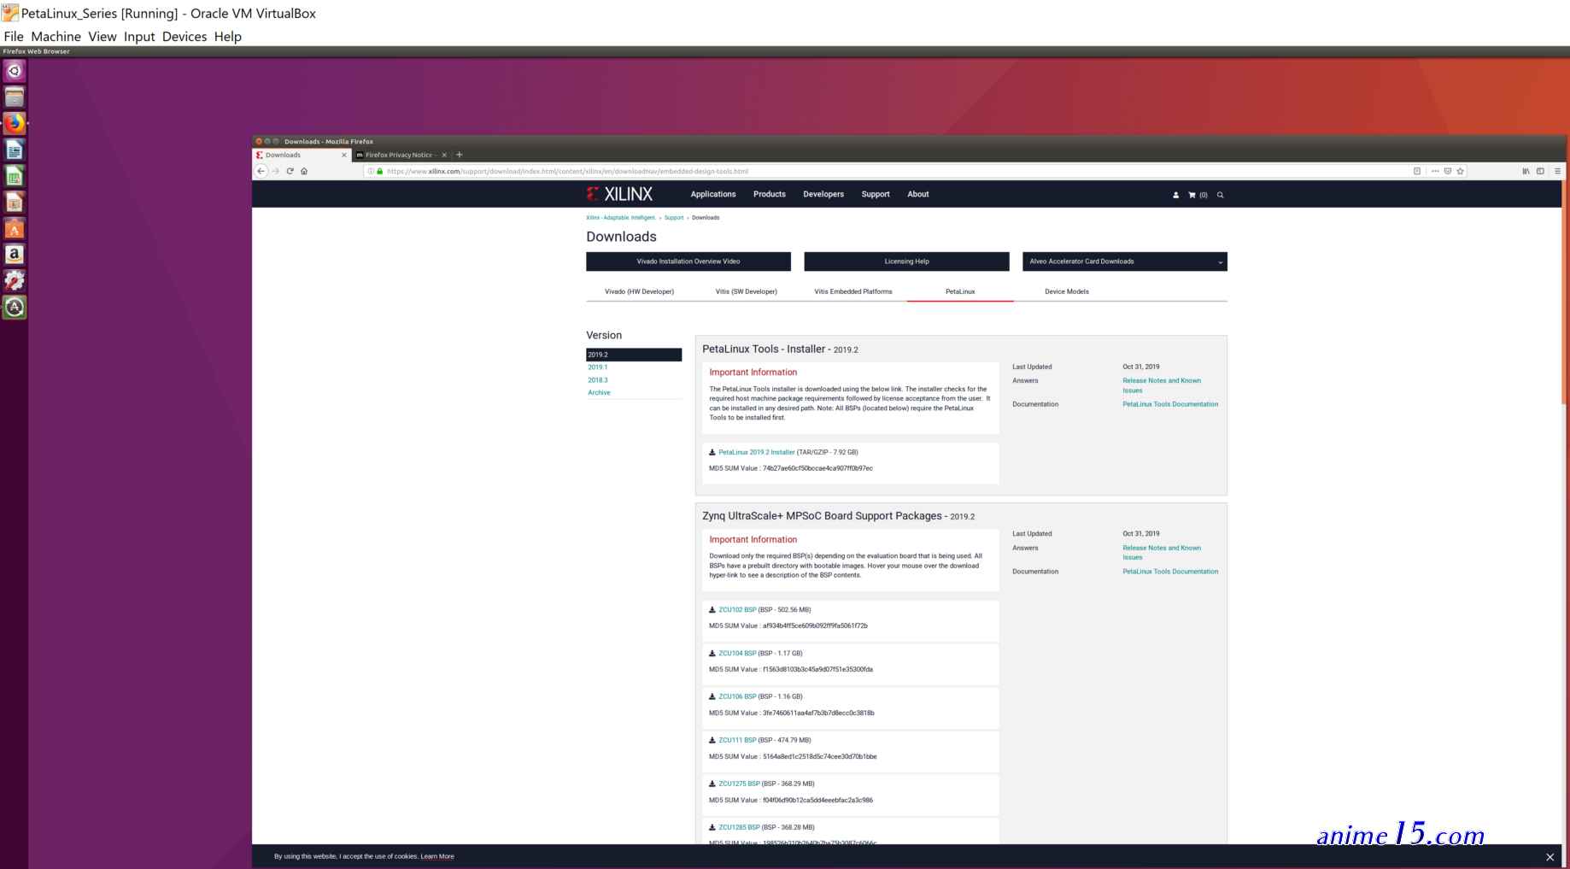Viewport: 1570px width, 869px height.
Task: Open the page actions three-dot menu
Action: tap(1435, 171)
